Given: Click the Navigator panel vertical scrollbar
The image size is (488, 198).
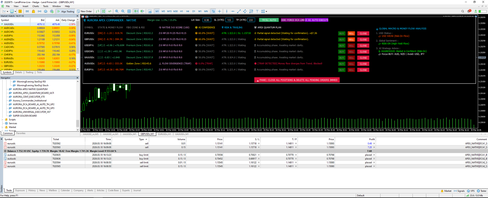Looking at the screenshot, I should click(78, 123).
